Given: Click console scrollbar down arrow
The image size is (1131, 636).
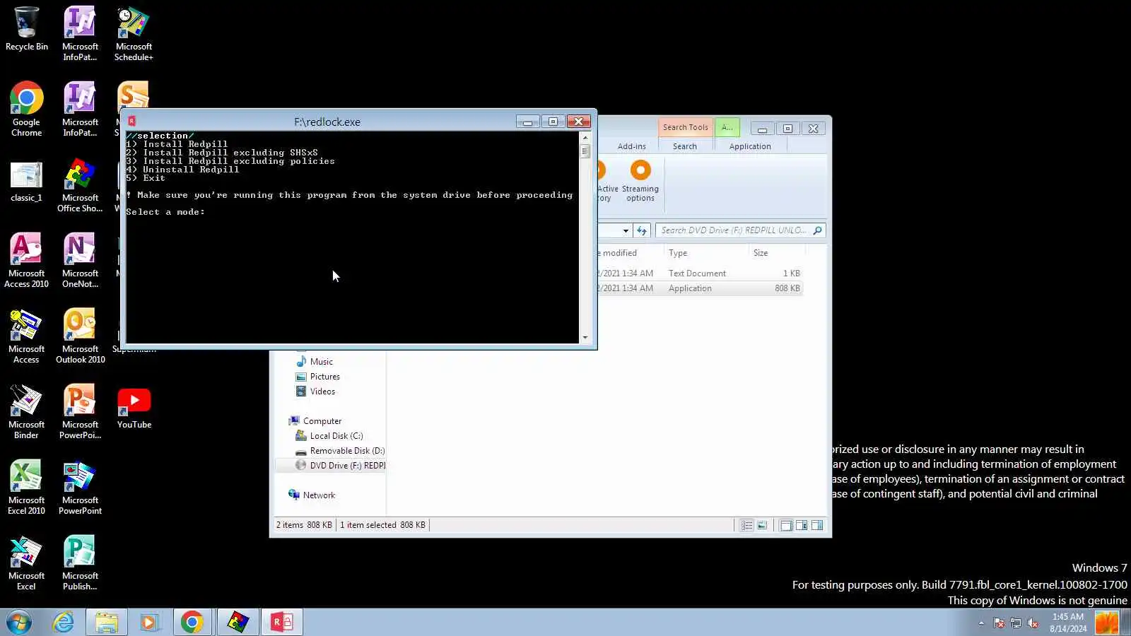Looking at the screenshot, I should click(585, 338).
